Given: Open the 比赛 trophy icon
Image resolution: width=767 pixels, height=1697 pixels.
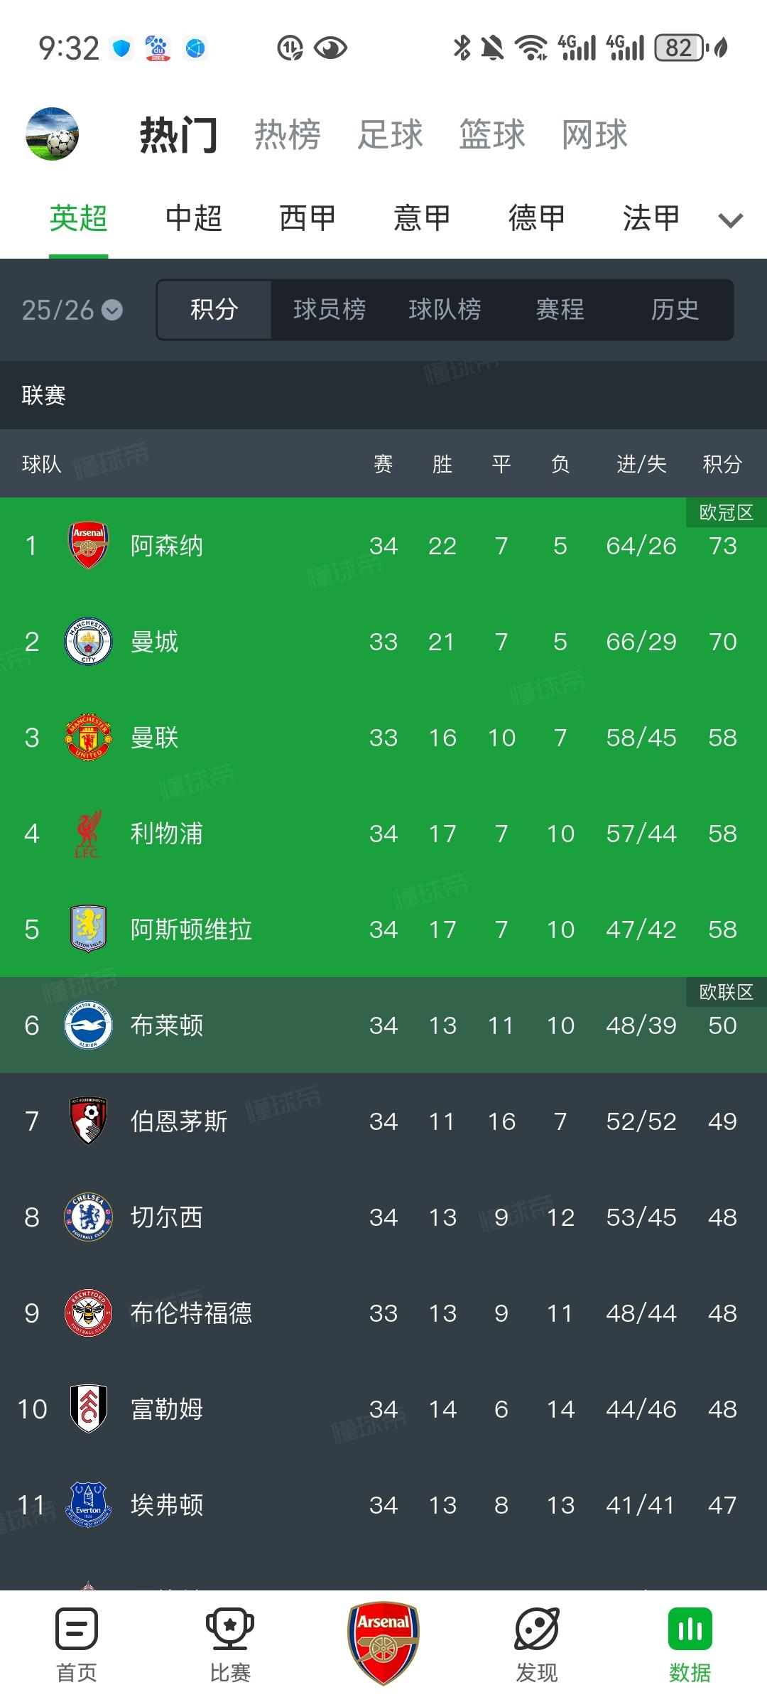Looking at the screenshot, I should click(230, 1630).
